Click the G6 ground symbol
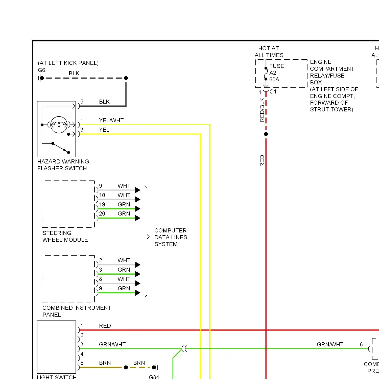This screenshot has height=379, width=379. pos(40,78)
